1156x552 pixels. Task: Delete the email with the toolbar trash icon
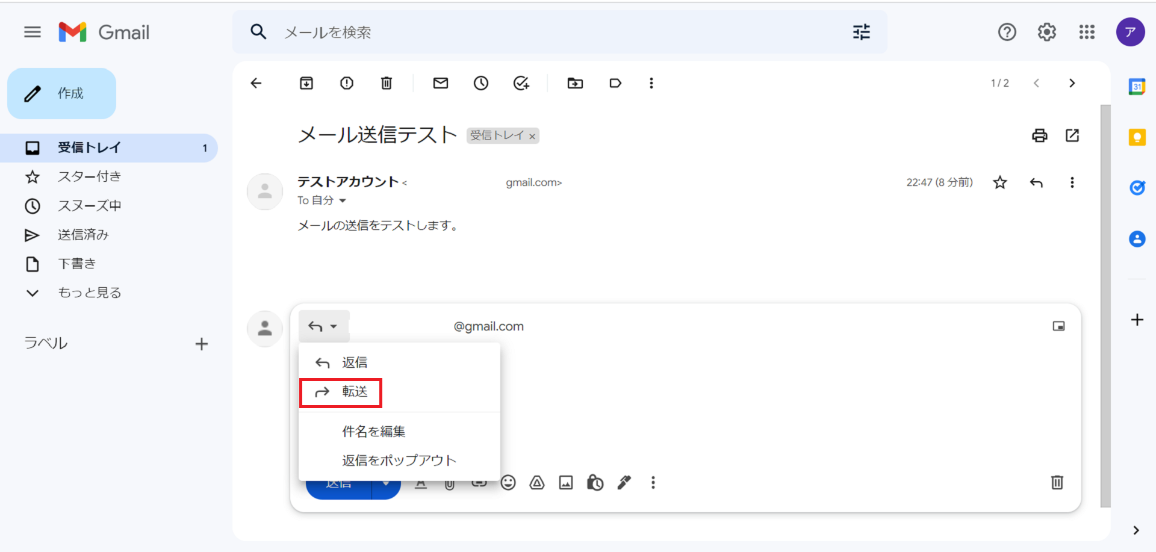(387, 83)
